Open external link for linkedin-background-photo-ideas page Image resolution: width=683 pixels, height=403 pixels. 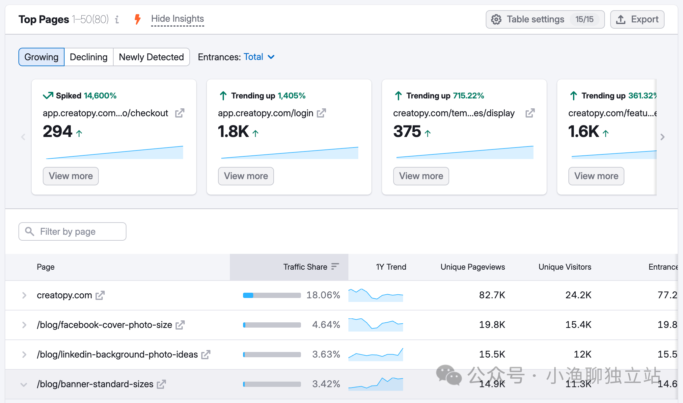coord(206,355)
